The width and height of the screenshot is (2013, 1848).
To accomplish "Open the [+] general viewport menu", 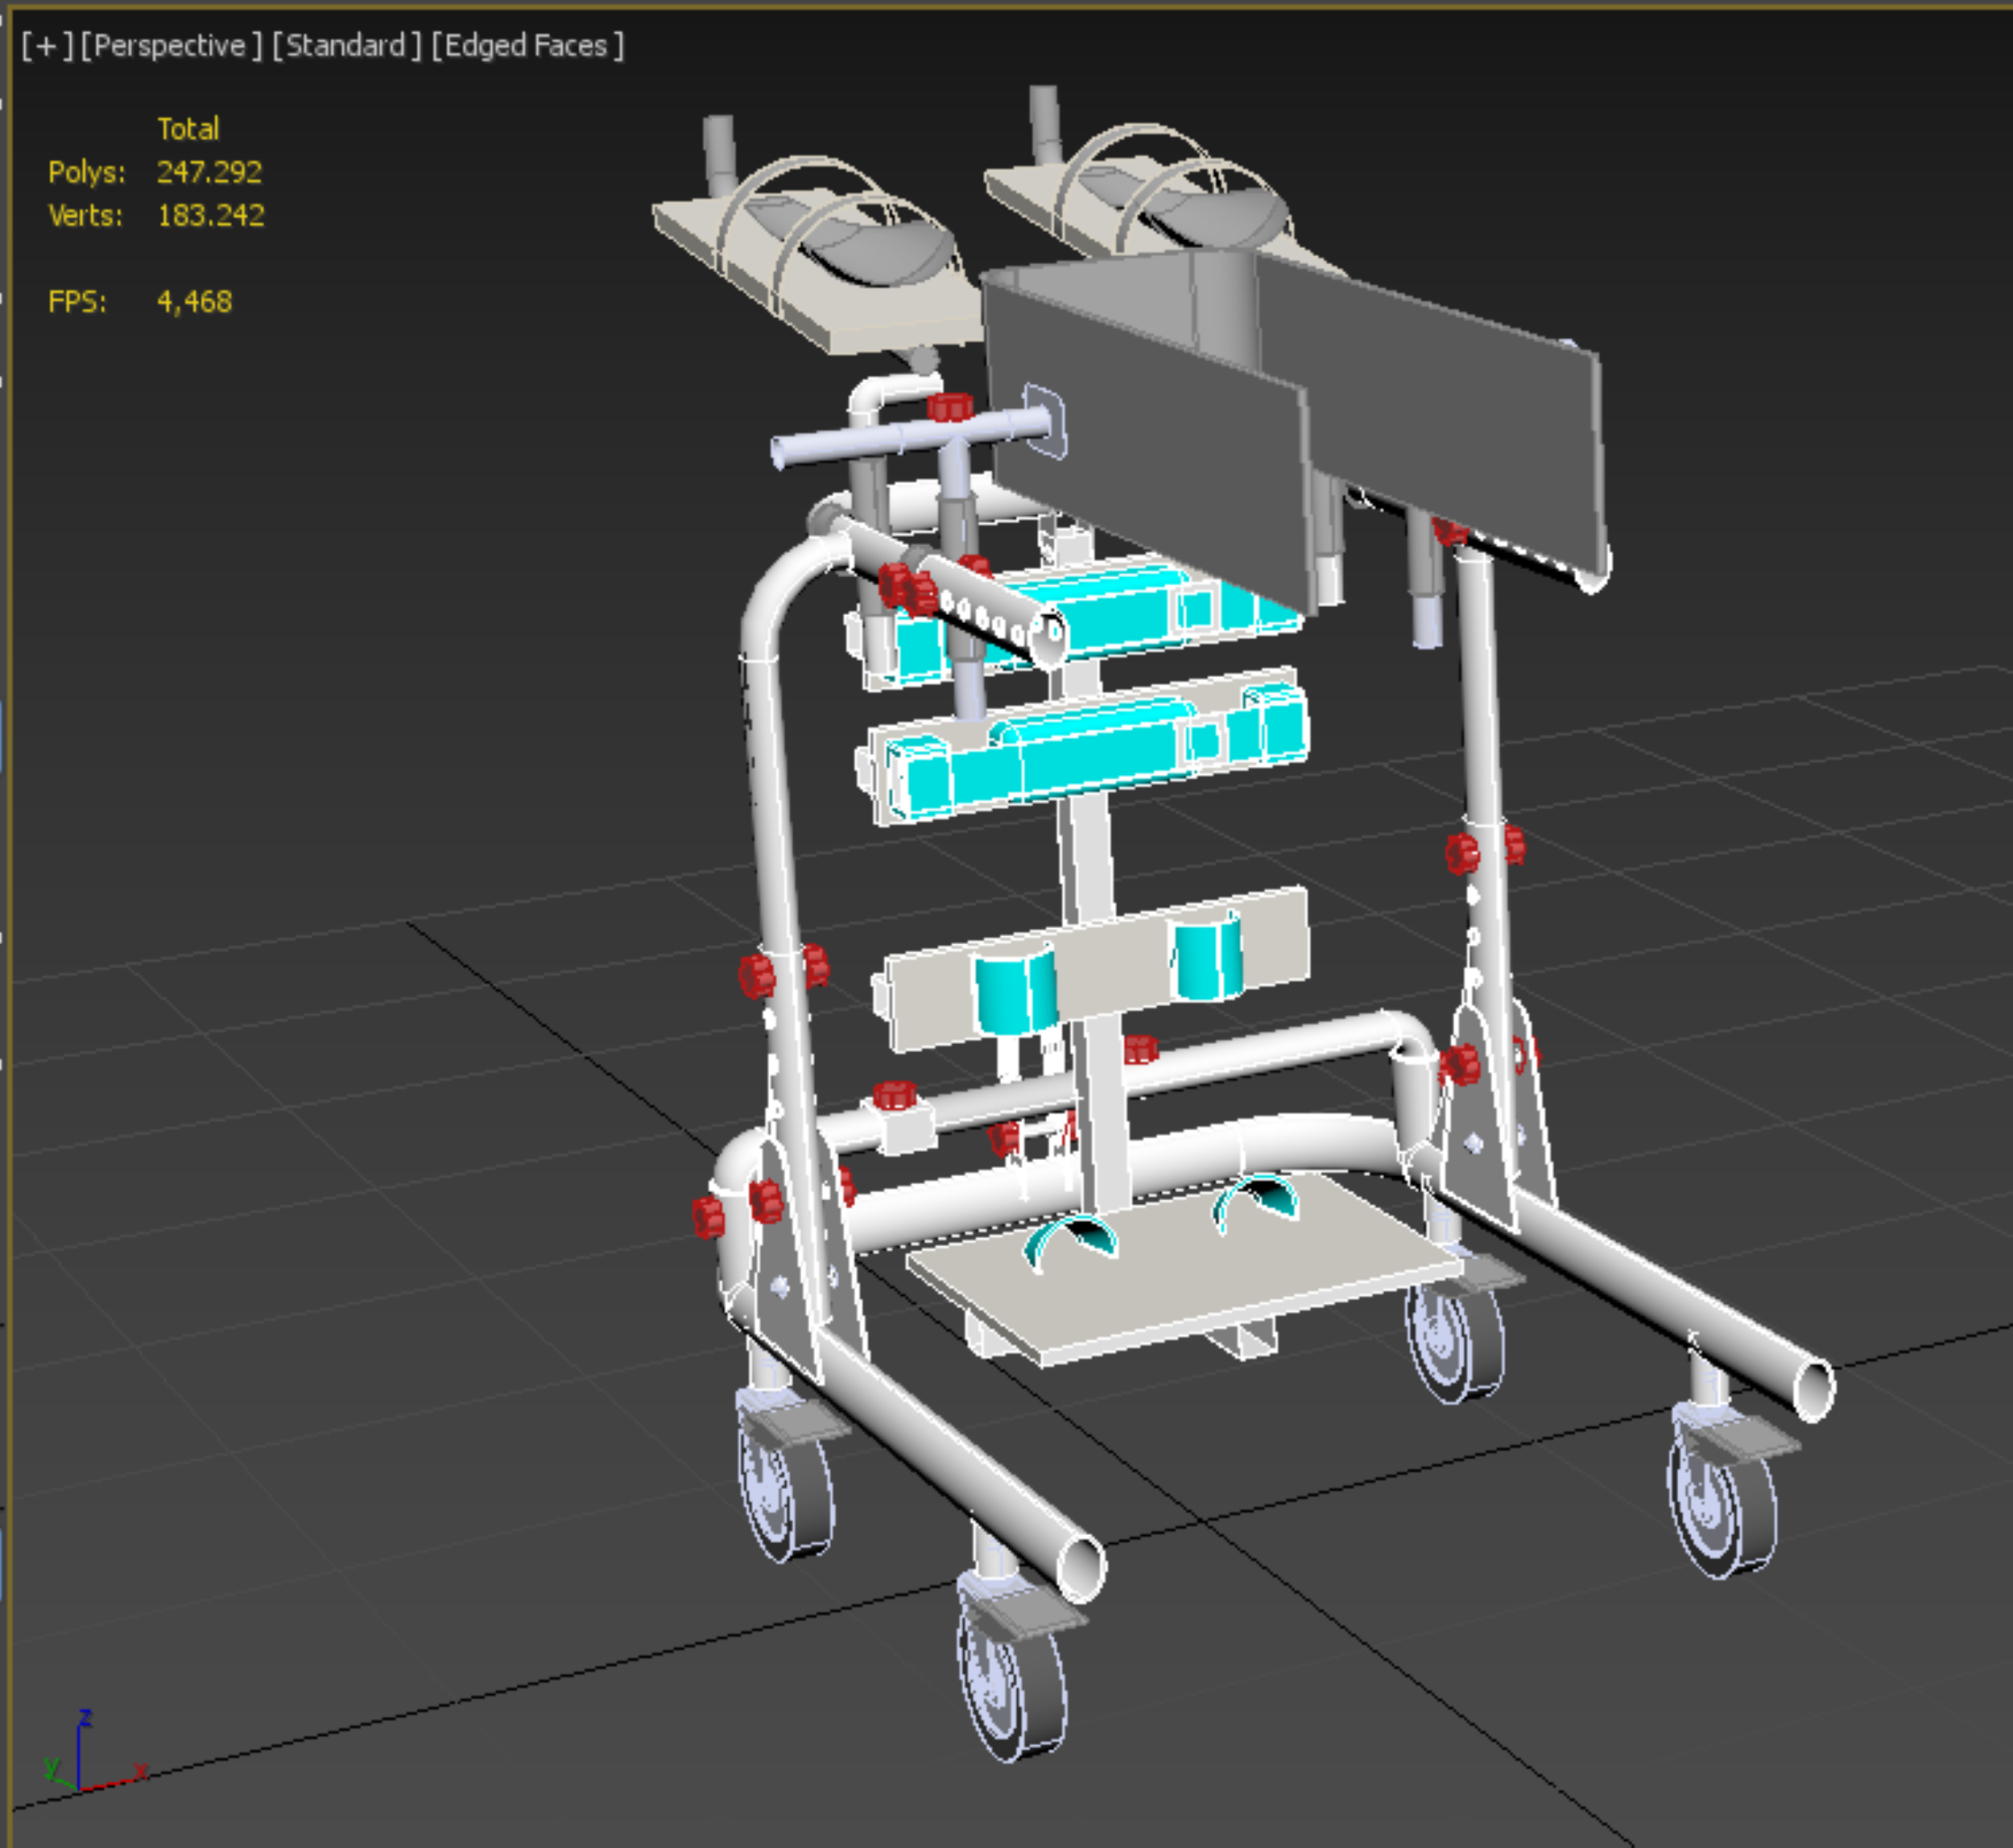I will (x=47, y=46).
